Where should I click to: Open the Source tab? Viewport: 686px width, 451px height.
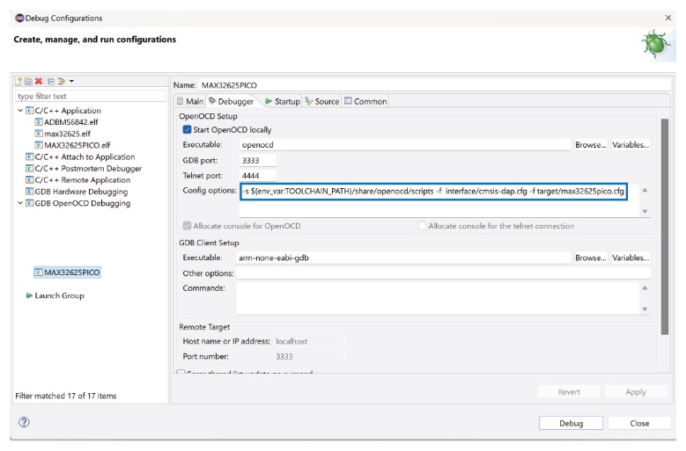coord(321,101)
